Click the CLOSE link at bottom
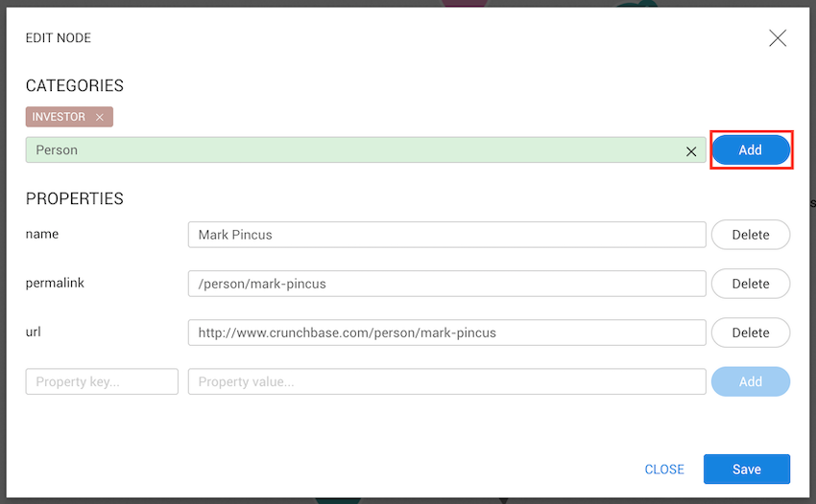The width and height of the screenshot is (816, 504). click(664, 470)
